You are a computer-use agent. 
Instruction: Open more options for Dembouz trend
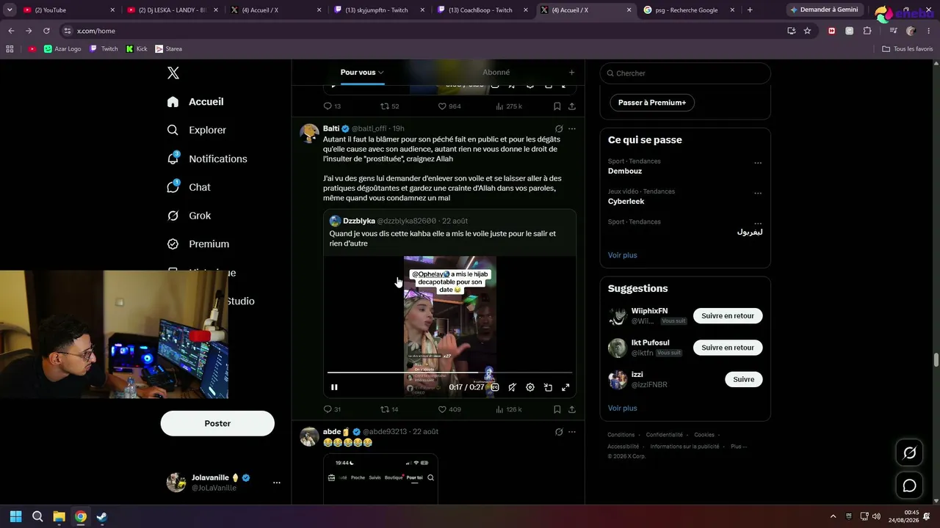tap(758, 163)
